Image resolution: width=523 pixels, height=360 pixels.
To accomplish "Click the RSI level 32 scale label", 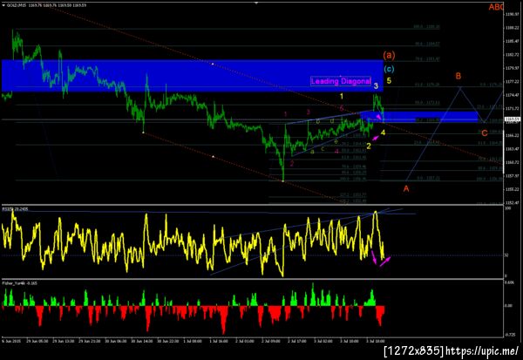I will pyautogui.click(x=506, y=255).
